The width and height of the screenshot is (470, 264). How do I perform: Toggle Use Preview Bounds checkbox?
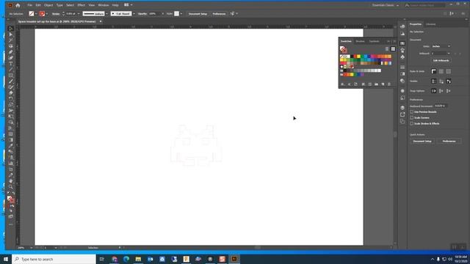[x=412, y=112]
